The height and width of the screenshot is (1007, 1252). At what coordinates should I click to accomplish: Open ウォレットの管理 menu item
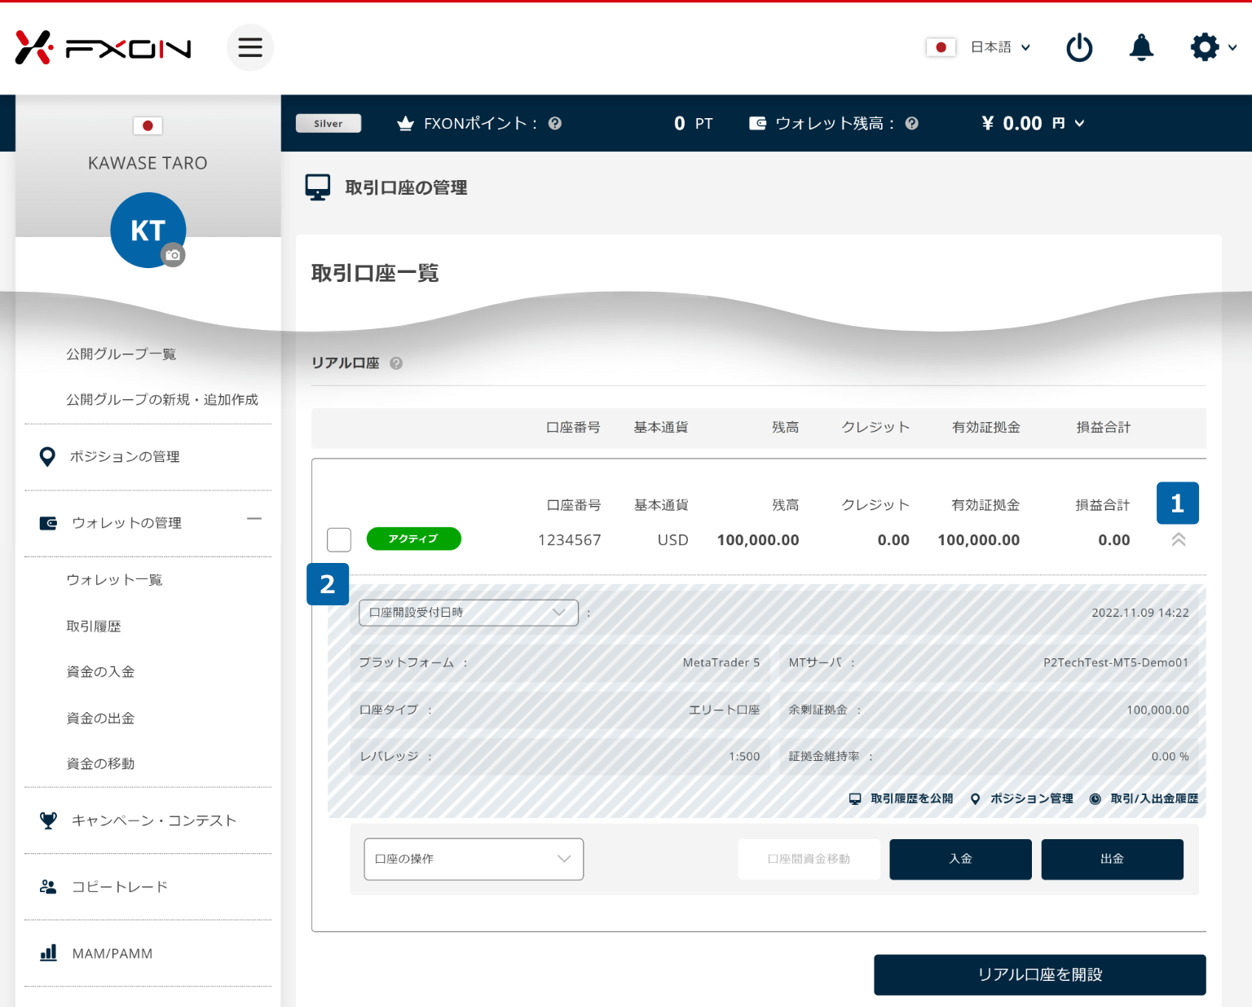pos(126,522)
